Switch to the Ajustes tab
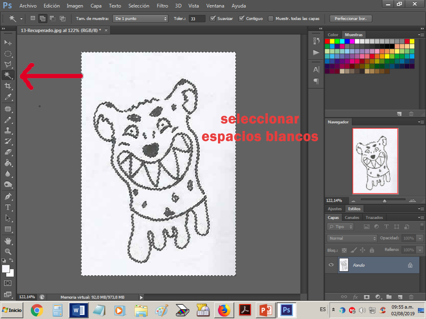 (x=334, y=209)
